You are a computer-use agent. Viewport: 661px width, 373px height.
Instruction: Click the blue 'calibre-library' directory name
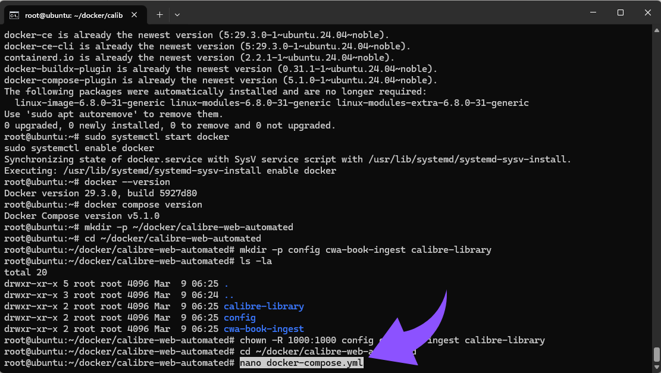(264, 306)
